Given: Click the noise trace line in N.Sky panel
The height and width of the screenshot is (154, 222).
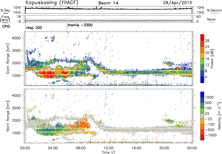Looking at the screenshot, I should [x=109, y=9].
